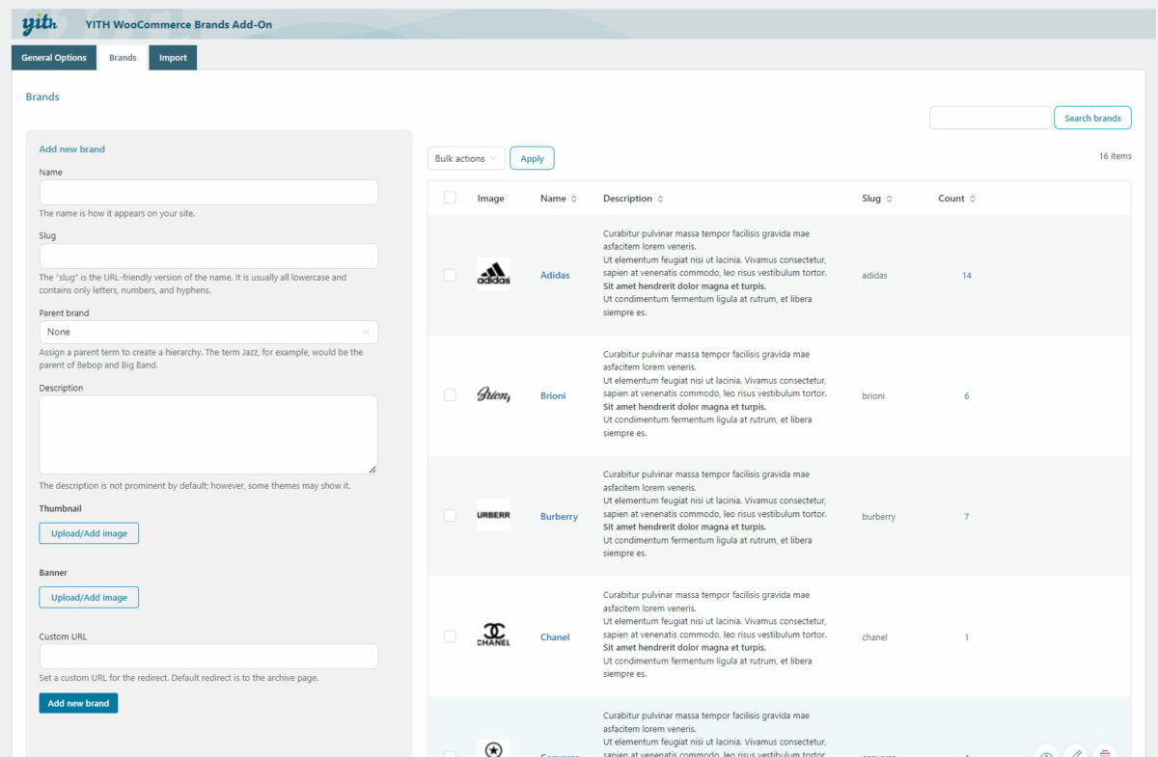The image size is (1158, 757).
Task: Click Upload/Add image under Thumbnail
Action: pyautogui.click(x=89, y=533)
